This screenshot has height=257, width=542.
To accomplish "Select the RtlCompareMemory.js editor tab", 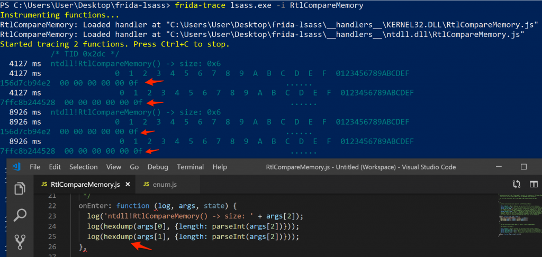I will tap(85, 185).
